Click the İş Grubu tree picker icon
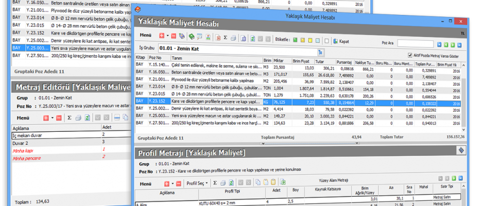The height and width of the screenshot is (206, 484). click(320, 52)
